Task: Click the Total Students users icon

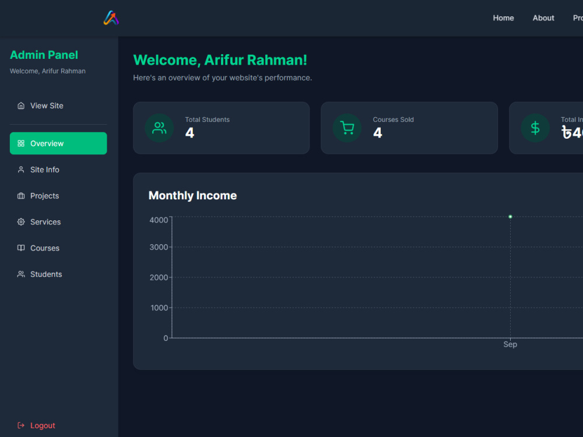Action: (159, 128)
